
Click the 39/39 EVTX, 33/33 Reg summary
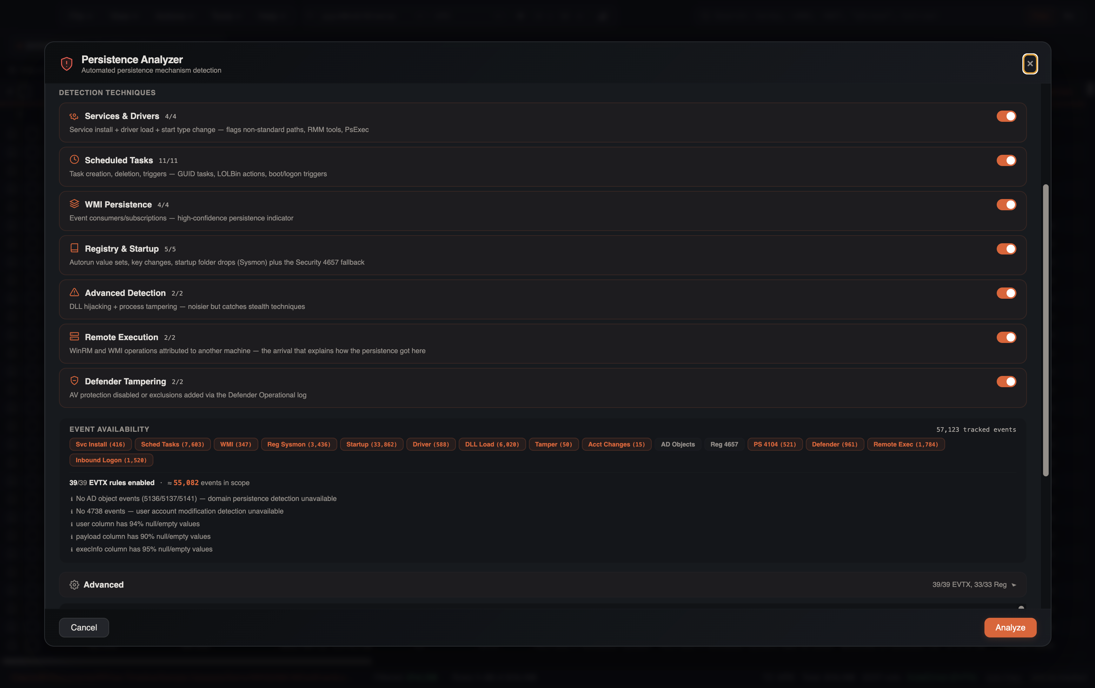[x=969, y=585]
